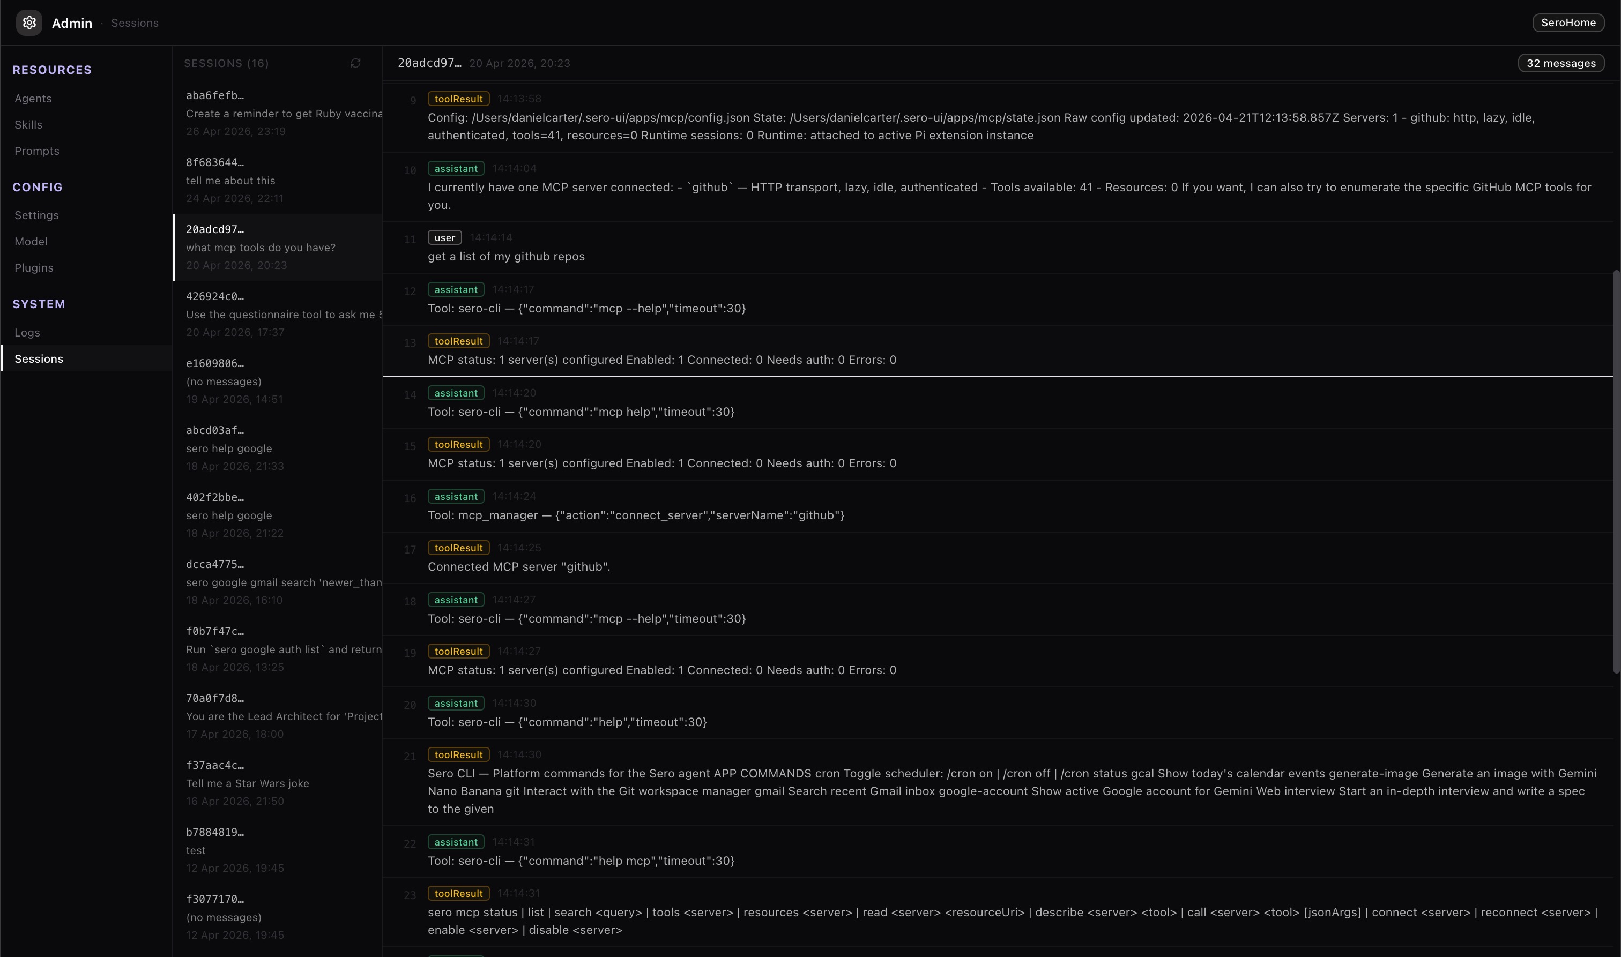
Task: Open Agents in Resources
Action: tap(33, 98)
